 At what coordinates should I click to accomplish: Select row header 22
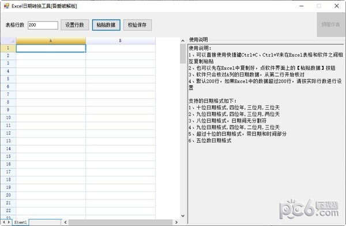point(8,210)
